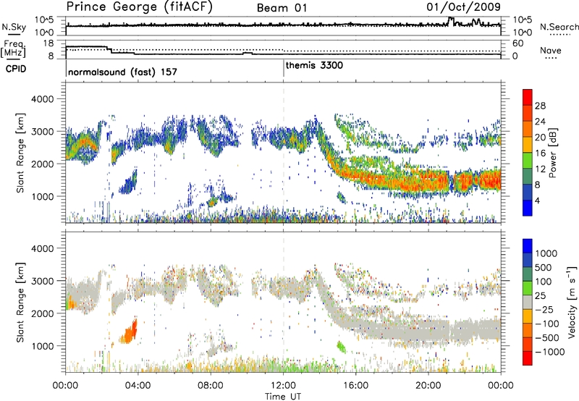Click the '20:00' time axis tick label

tap(428, 386)
